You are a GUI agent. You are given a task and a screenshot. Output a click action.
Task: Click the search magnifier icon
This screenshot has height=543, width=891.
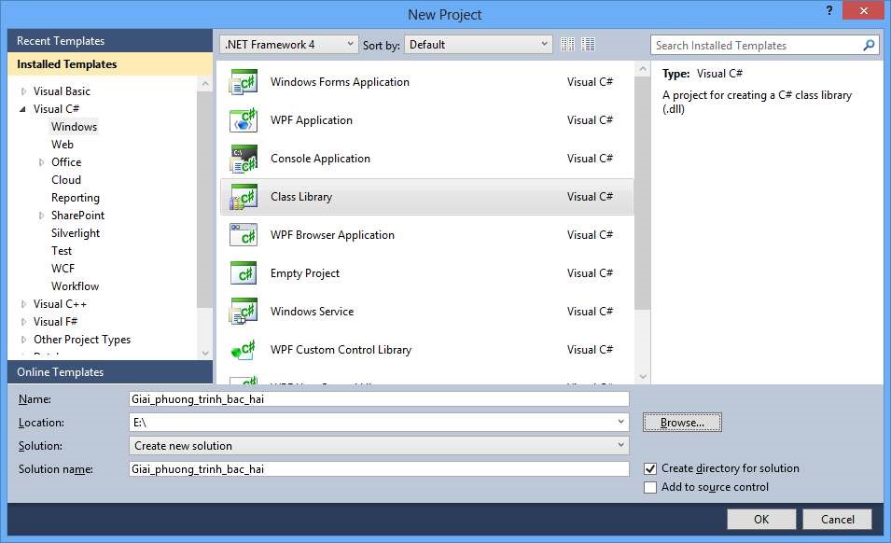(x=869, y=45)
